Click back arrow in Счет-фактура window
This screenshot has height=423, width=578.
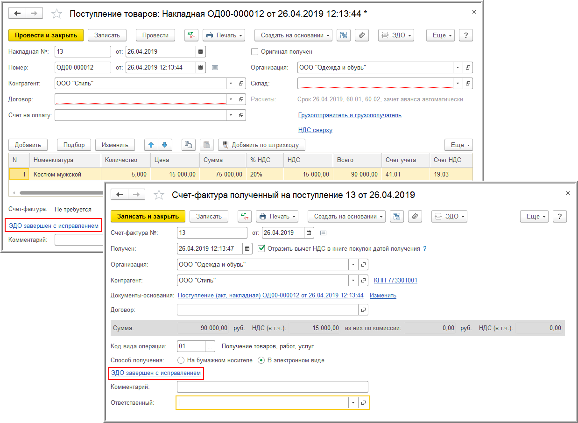click(x=120, y=195)
